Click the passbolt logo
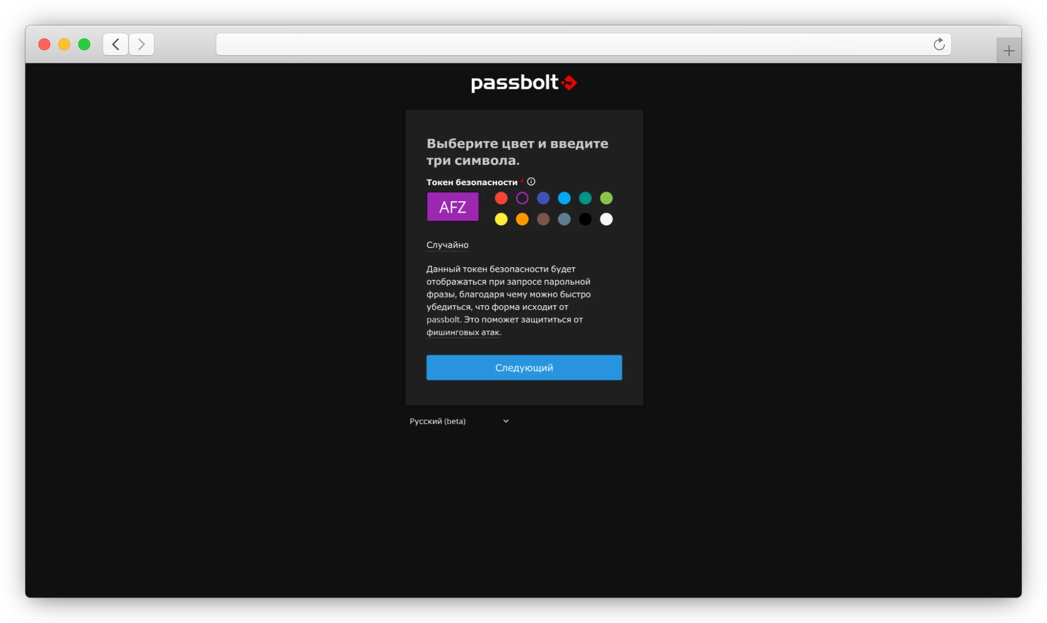The image size is (1047, 623). (524, 83)
